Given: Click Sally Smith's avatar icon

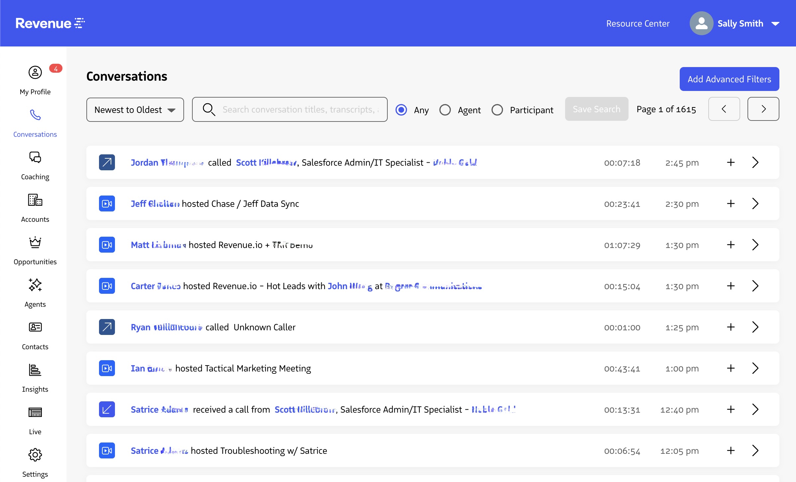Looking at the screenshot, I should (701, 23).
